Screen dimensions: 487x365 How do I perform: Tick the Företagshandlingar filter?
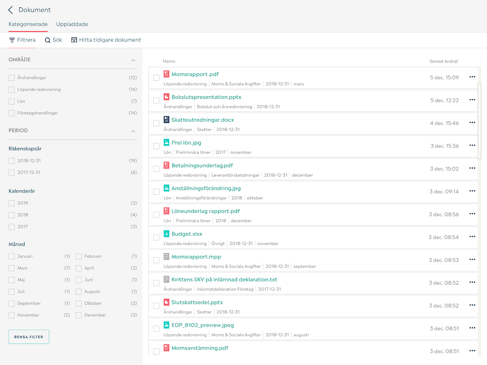[x=11, y=113]
